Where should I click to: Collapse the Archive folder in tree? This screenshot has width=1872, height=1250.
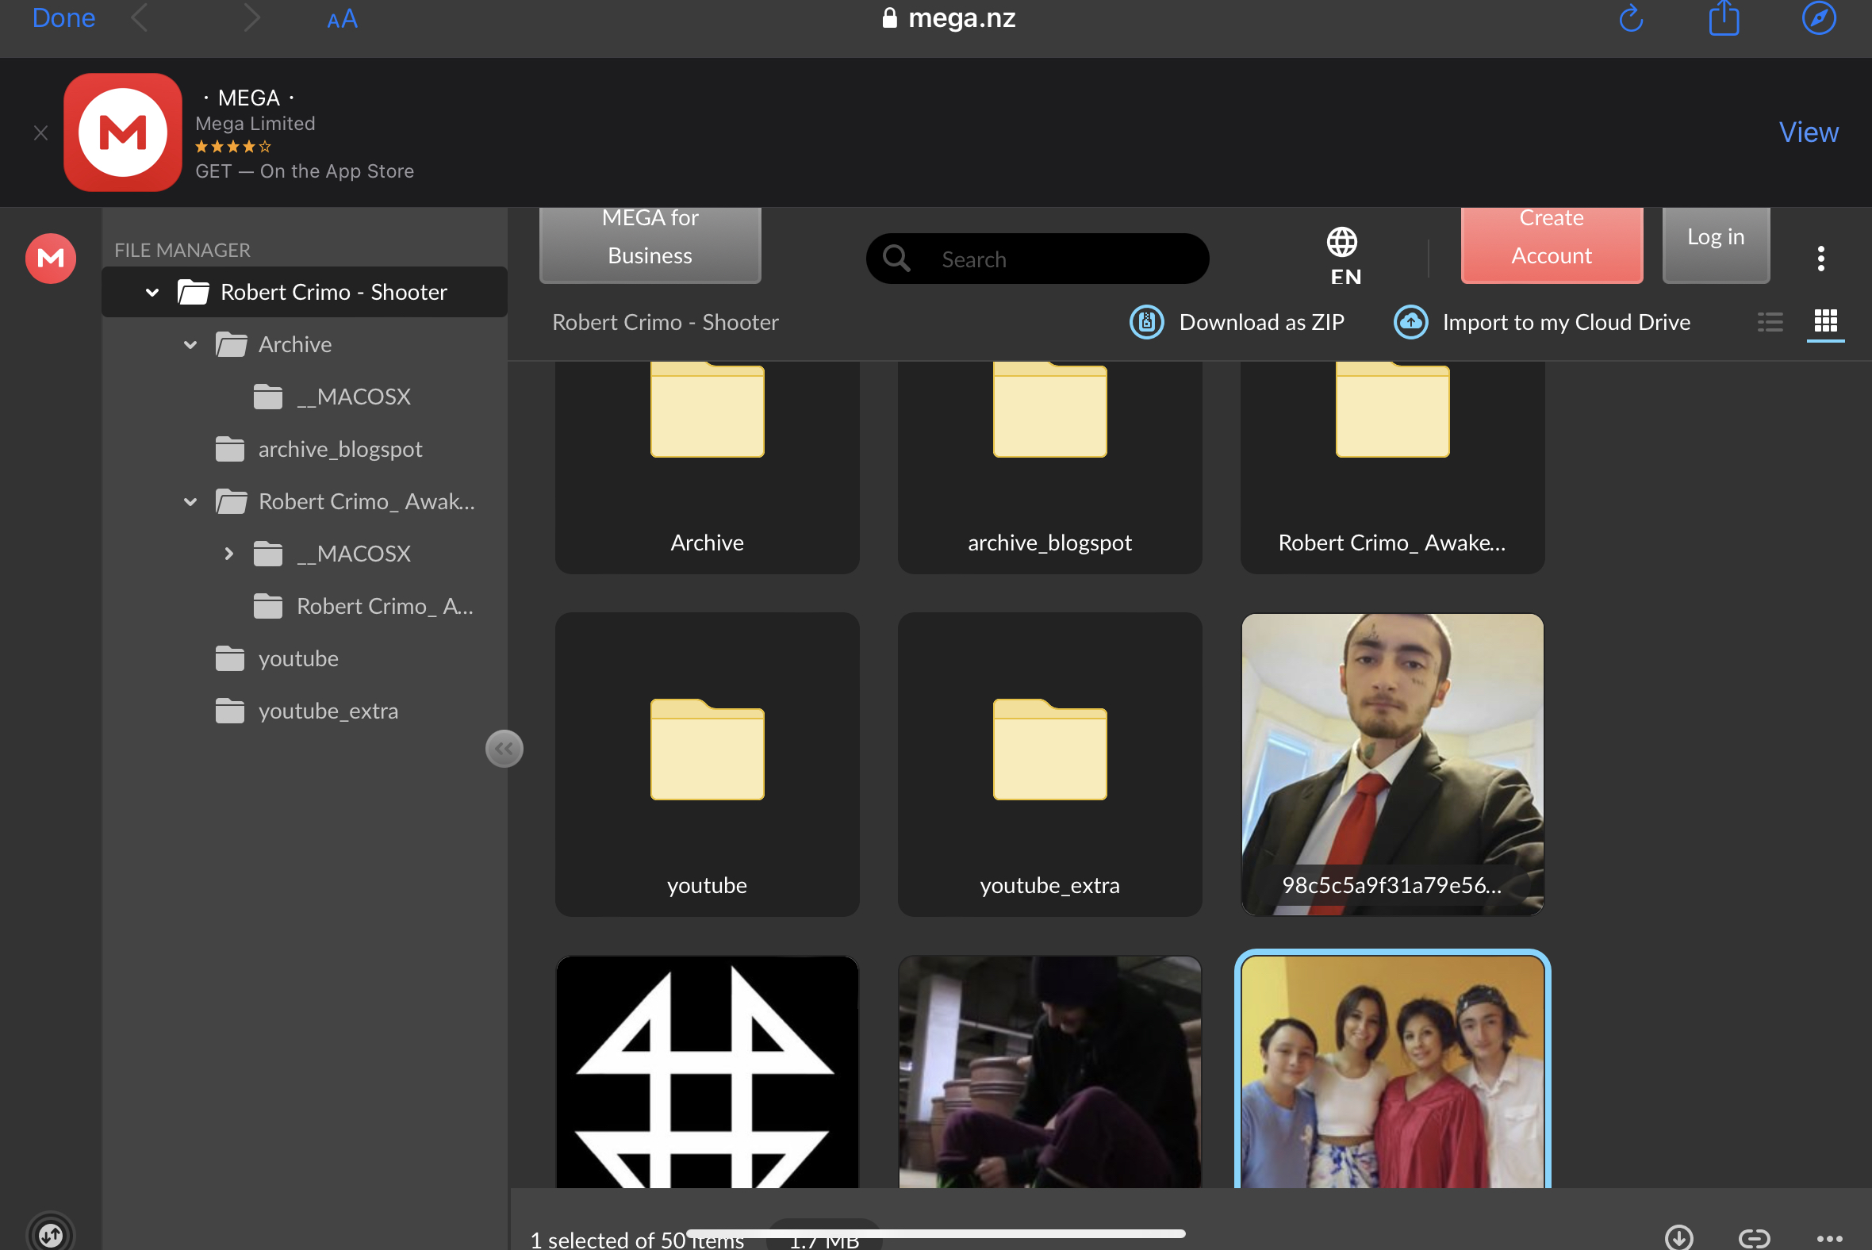(x=190, y=345)
